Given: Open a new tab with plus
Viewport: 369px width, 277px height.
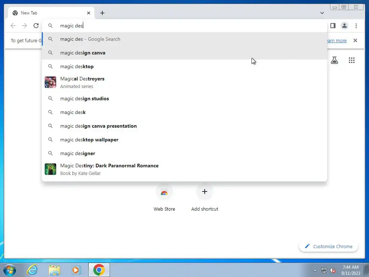Looking at the screenshot, I should pyautogui.click(x=102, y=13).
